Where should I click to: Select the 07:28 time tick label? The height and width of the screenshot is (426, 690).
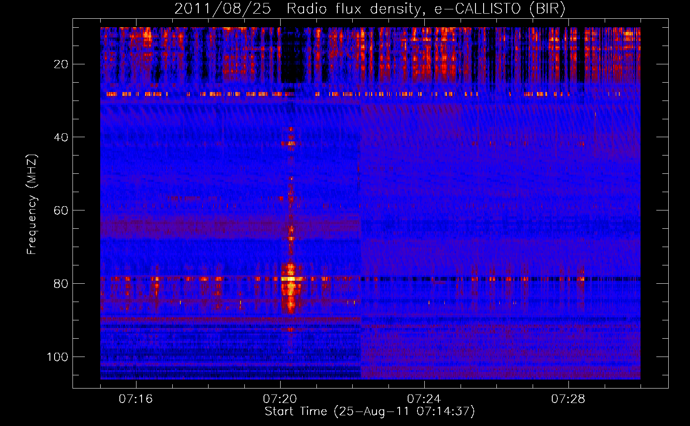coord(568,399)
